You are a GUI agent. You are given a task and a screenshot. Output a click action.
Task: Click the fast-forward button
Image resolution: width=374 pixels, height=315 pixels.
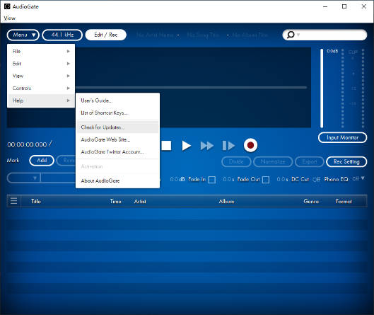click(207, 146)
